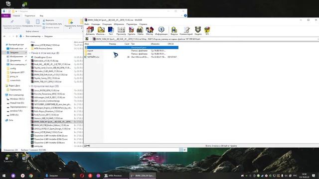Open the Файл menu in WinRAR
This screenshot has height=179, width=319.
point(87,24)
